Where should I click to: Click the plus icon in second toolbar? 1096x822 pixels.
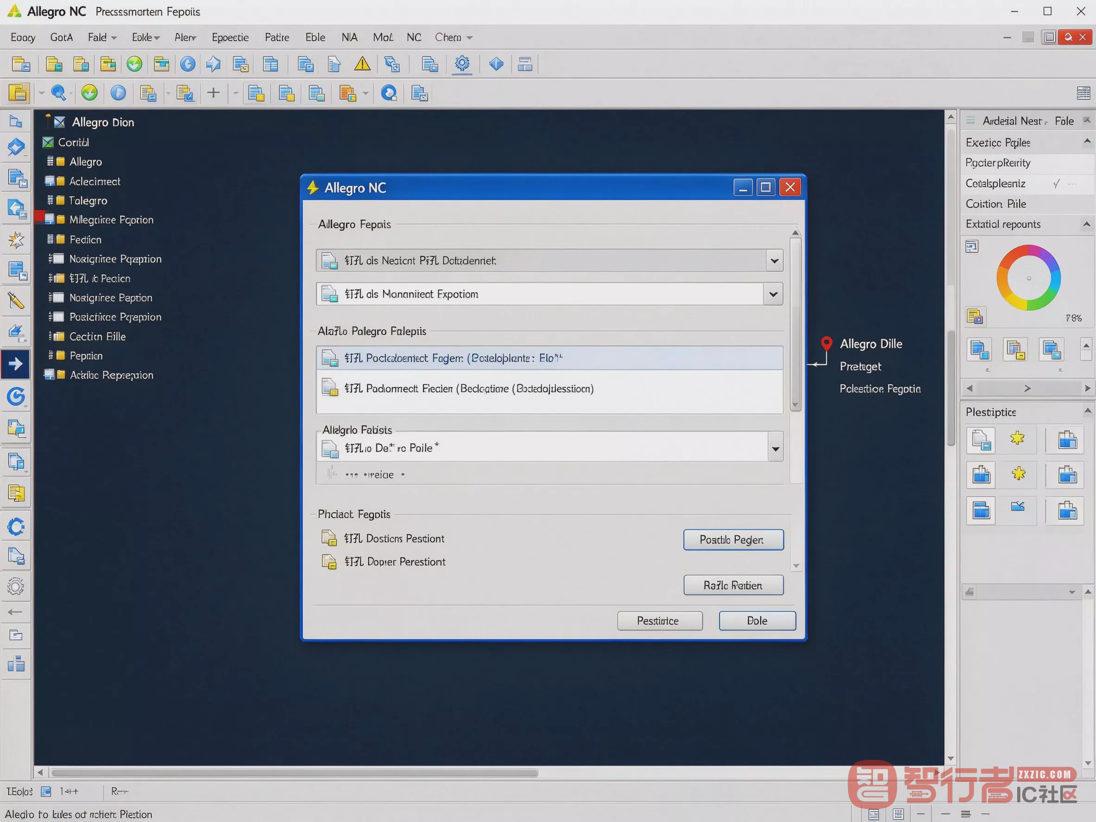click(214, 93)
